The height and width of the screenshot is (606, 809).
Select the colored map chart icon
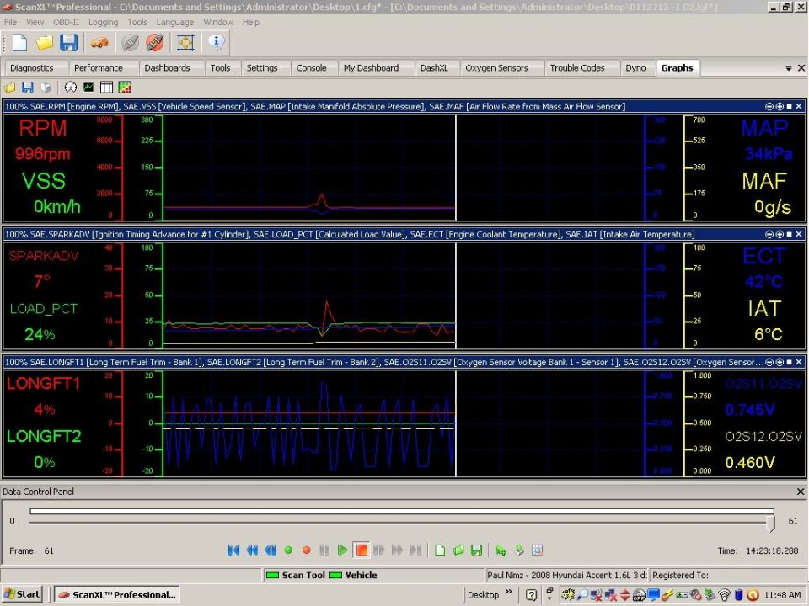125,88
